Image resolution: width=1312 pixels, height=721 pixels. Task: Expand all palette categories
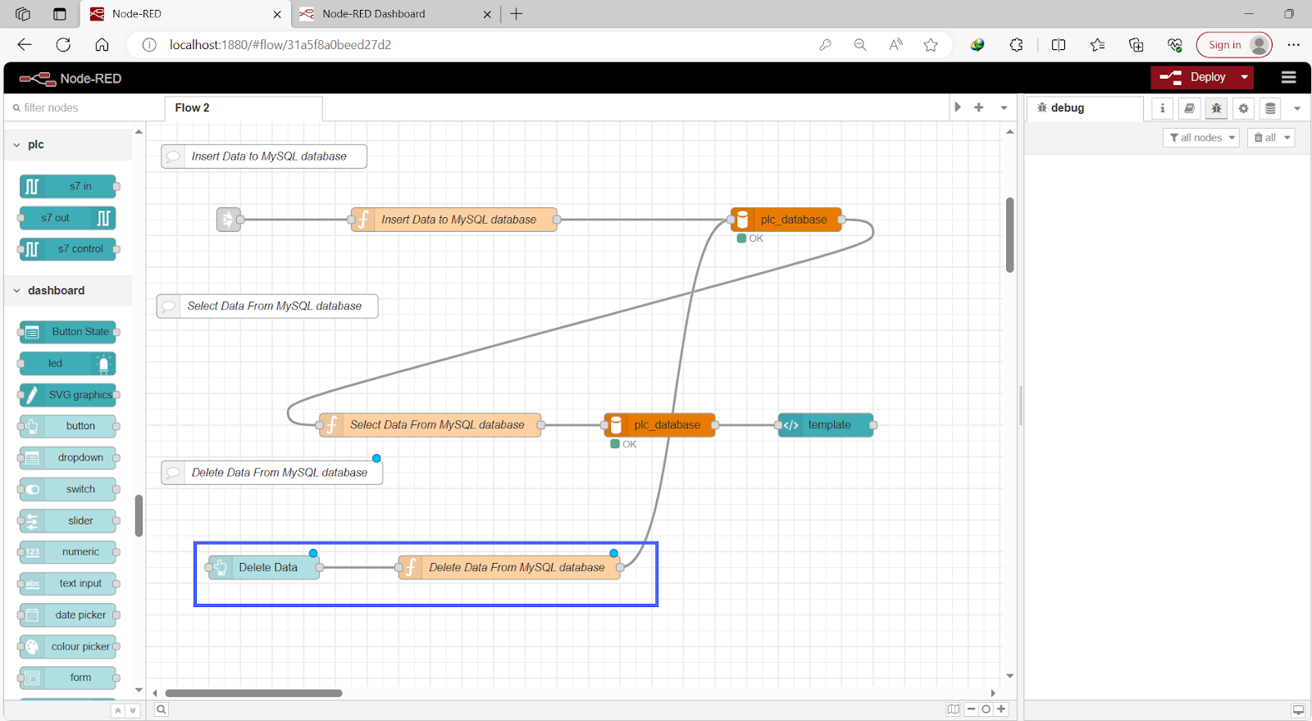pyautogui.click(x=133, y=710)
